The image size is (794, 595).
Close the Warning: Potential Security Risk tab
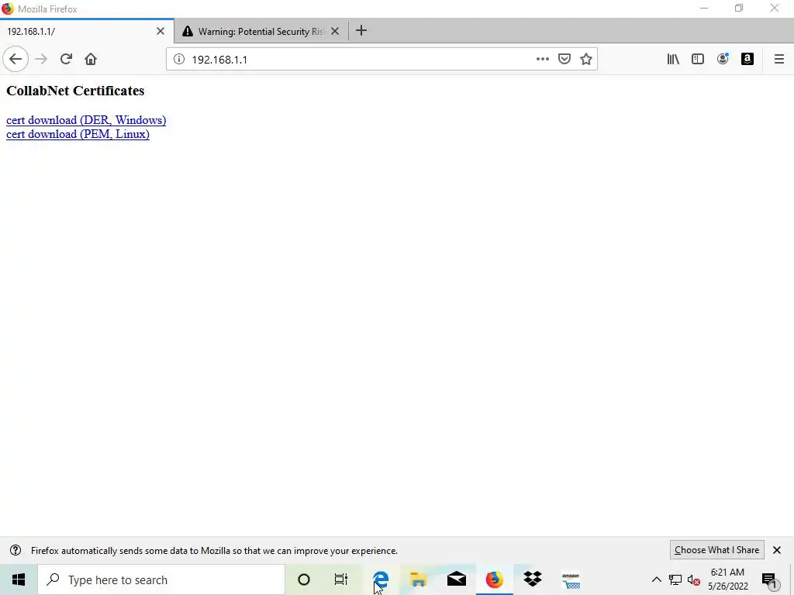click(x=335, y=31)
